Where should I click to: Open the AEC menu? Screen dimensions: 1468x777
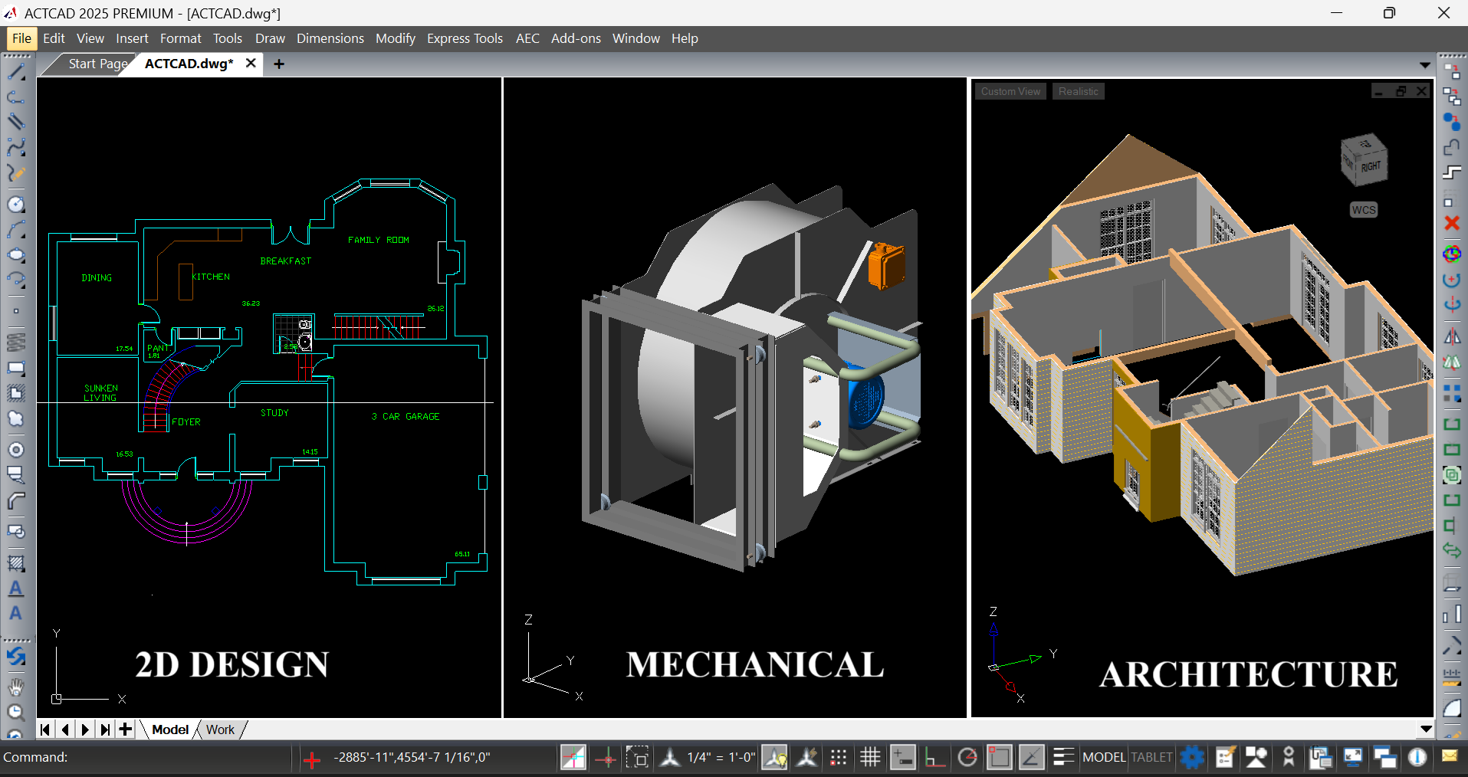click(527, 38)
